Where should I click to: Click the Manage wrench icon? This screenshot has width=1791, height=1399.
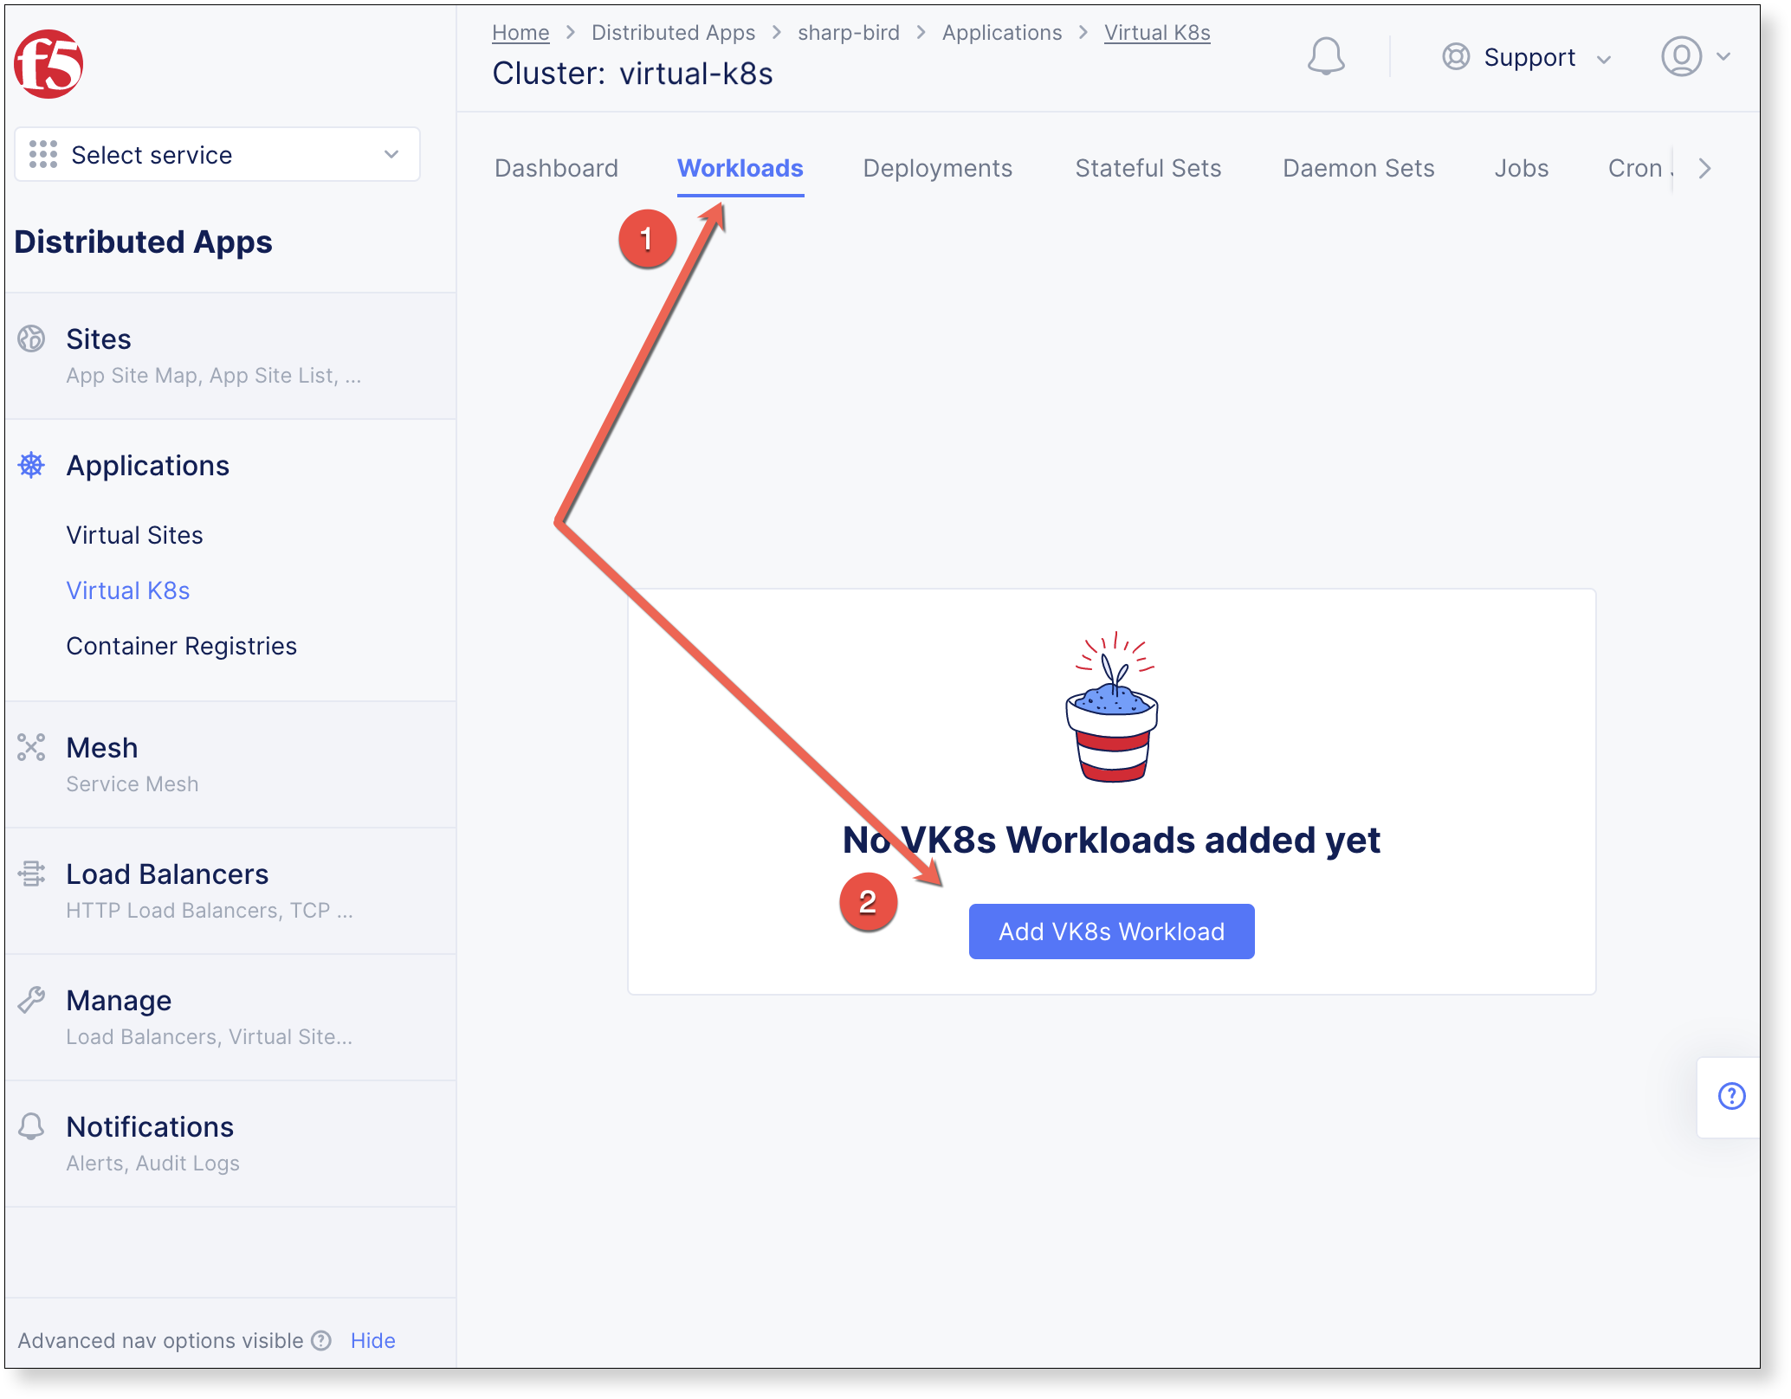(32, 1000)
